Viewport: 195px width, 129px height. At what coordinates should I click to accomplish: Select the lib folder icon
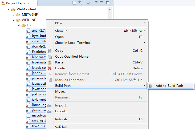point(23,25)
